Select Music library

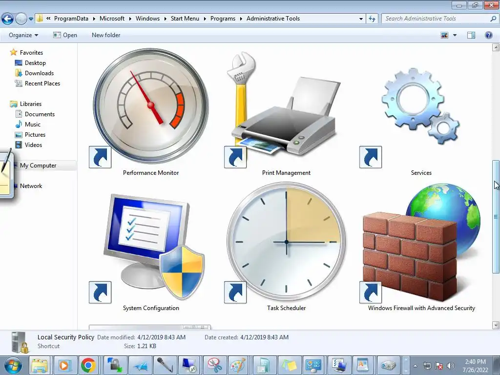click(33, 125)
